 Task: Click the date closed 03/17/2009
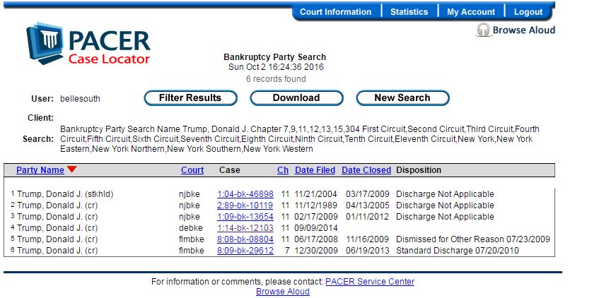pyautogui.click(x=368, y=194)
